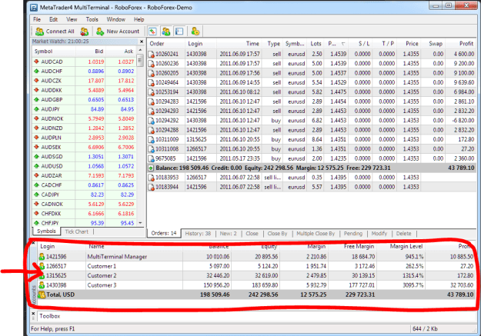Click Market Watch scrollbar down arrow
Screen dimensions: 481x336
pos(140,223)
